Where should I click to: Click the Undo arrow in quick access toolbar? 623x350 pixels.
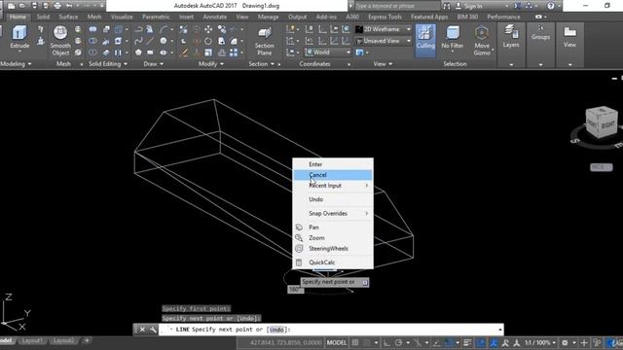(69, 6)
